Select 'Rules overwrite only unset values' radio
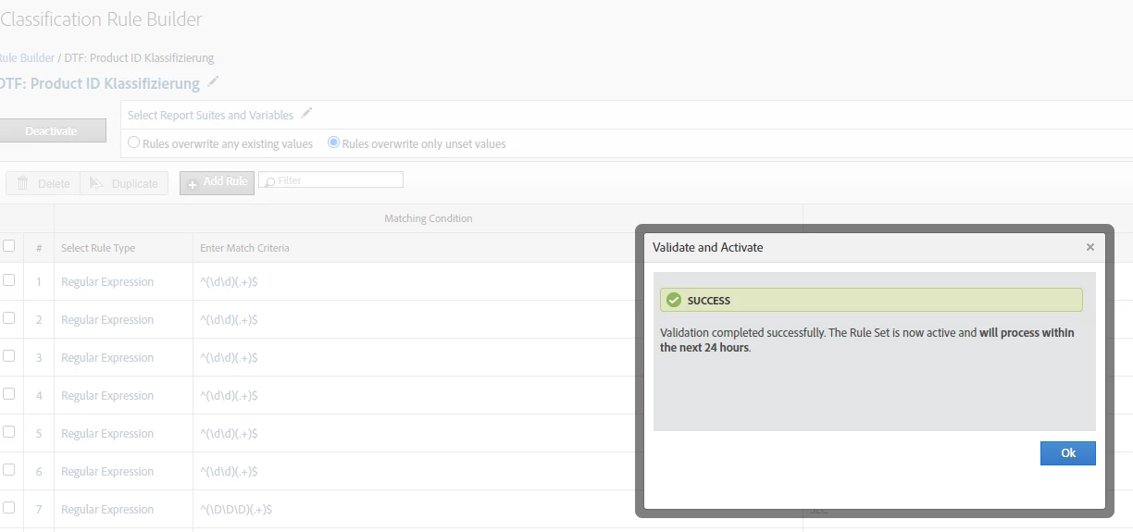Screen dimensions: 1133x532 tap(334, 142)
